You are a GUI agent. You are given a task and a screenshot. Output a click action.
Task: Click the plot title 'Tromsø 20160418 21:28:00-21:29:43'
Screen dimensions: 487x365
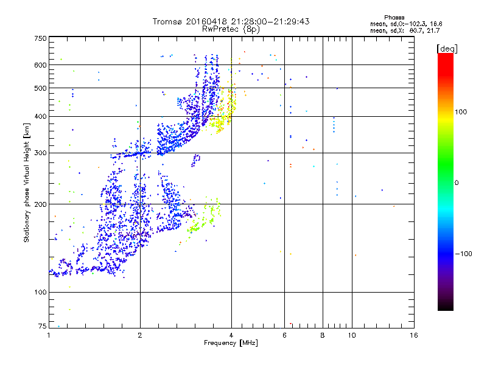click(231, 21)
